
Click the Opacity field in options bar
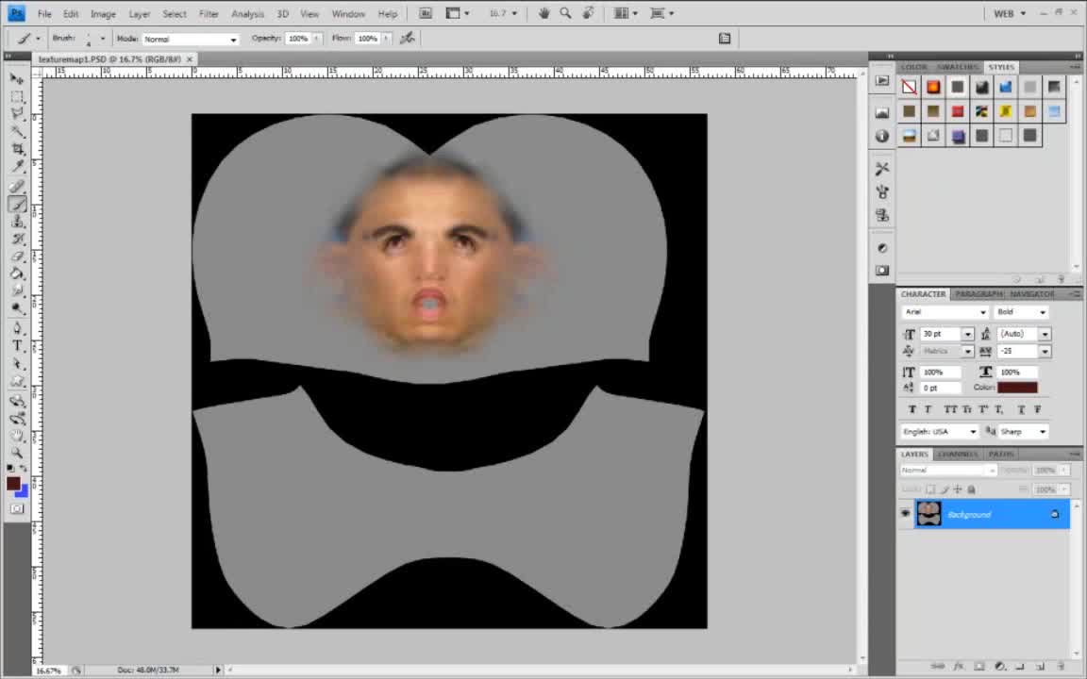[x=298, y=39]
